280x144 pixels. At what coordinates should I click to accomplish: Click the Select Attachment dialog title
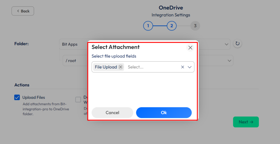(x=116, y=47)
